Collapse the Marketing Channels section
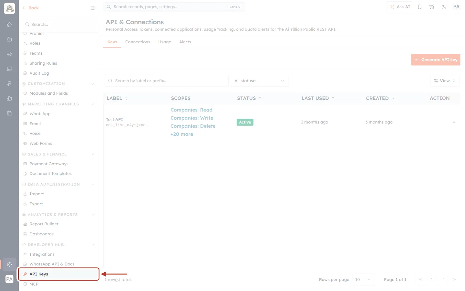Image resolution: width=465 pixels, height=291 pixels. [x=93, y=104]
